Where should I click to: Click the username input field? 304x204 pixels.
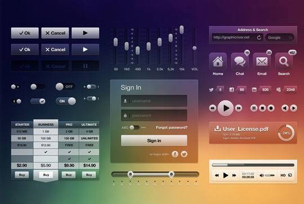coord(154,101)
